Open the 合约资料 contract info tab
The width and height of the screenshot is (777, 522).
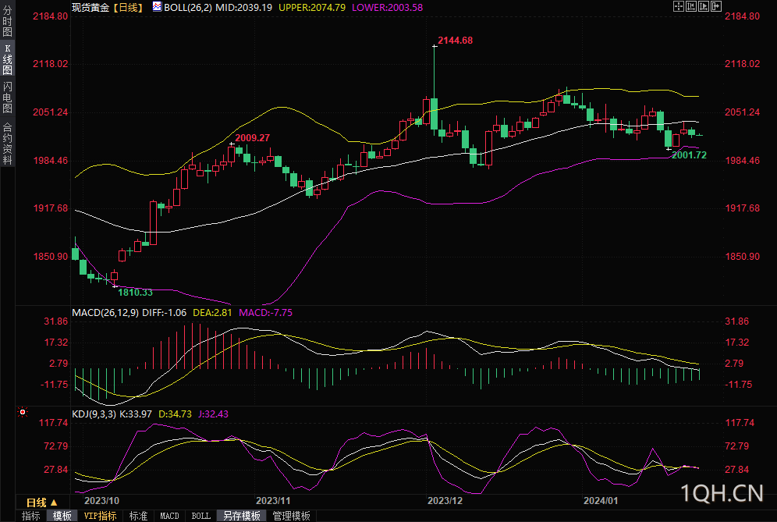click(7, 144)
